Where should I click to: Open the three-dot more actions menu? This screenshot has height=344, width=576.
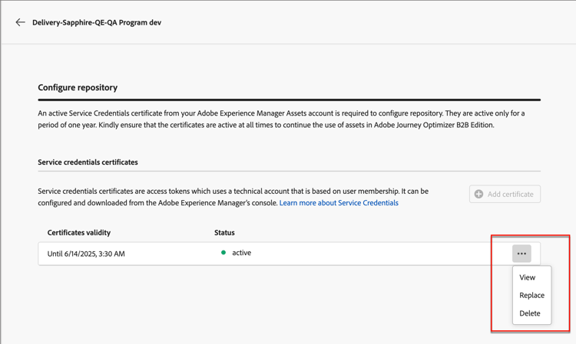point(521,254)
